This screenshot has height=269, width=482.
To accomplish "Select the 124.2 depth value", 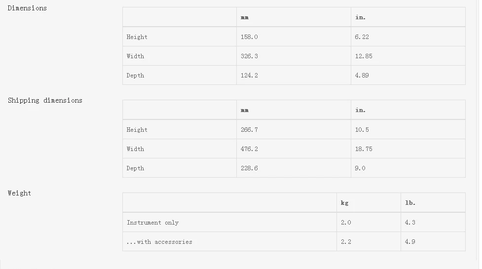I will coord(249,76).
